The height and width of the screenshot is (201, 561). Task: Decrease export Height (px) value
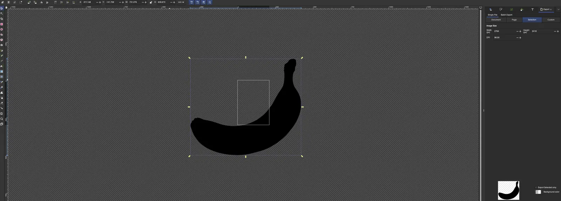click(555, 31)
